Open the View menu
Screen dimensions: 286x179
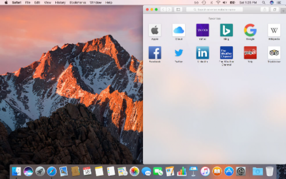click(48, 3)
